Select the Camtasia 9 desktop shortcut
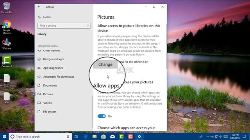Viewport: 250px width, 140px height. (7, 61)
